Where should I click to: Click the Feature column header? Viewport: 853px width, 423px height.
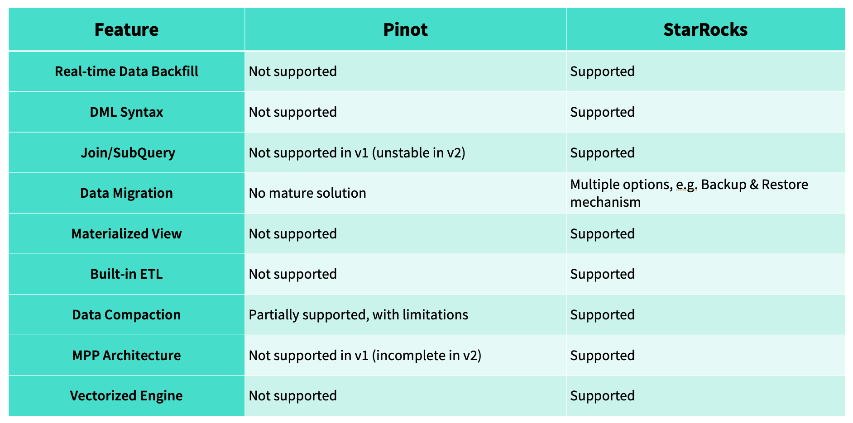click(126, 30)
